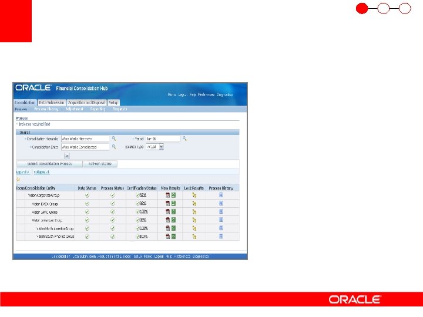Open Consolidation Entity search lookup icon
The height and width of the screenshot is (317, 423).
click(x=114, y=147)
